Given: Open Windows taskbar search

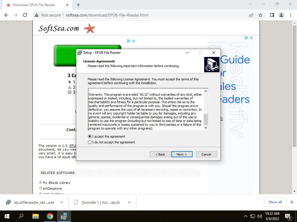Looking at the screenshot, I should point(21,216).
